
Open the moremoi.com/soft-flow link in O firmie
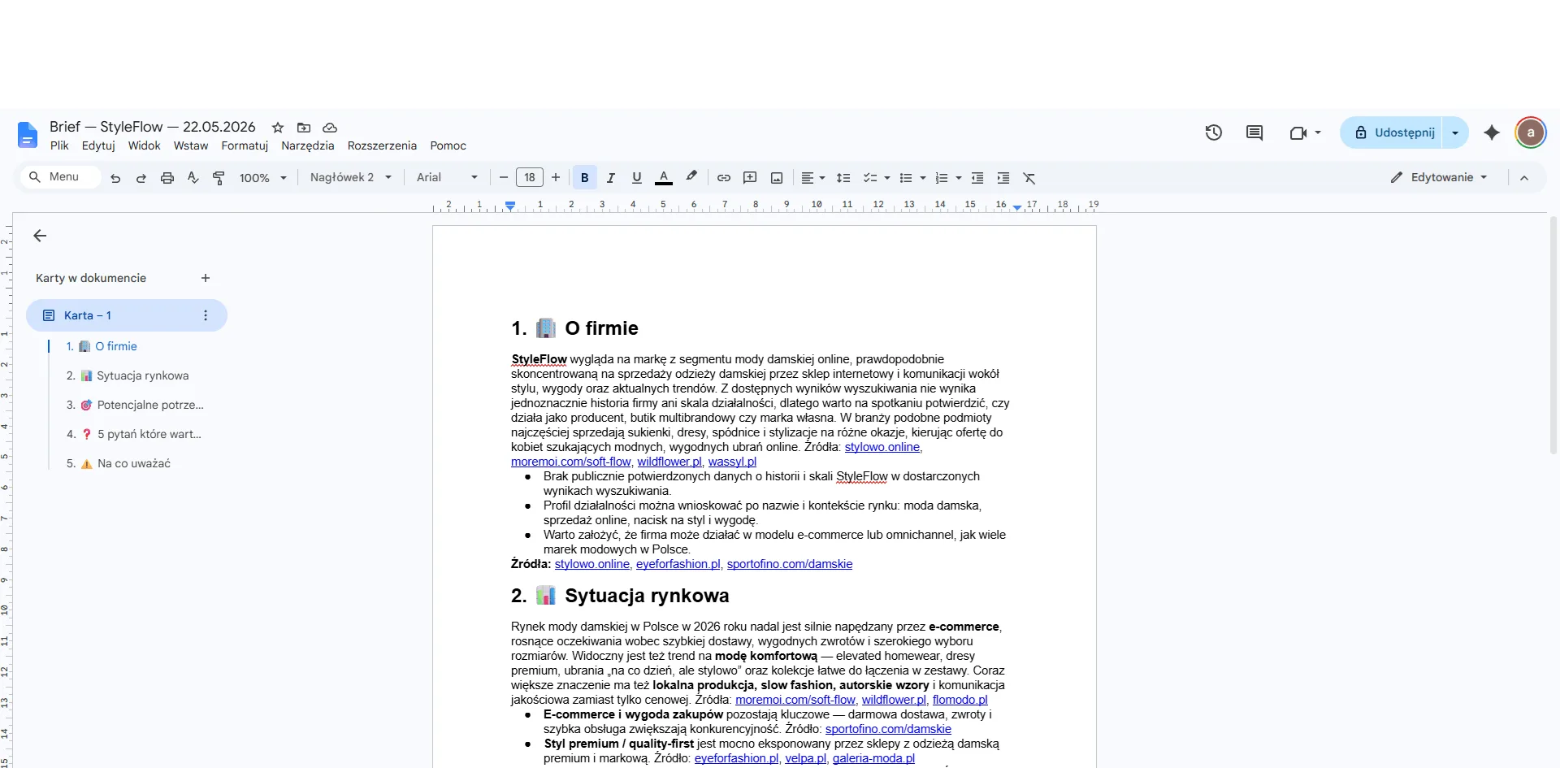coord(570,462)
